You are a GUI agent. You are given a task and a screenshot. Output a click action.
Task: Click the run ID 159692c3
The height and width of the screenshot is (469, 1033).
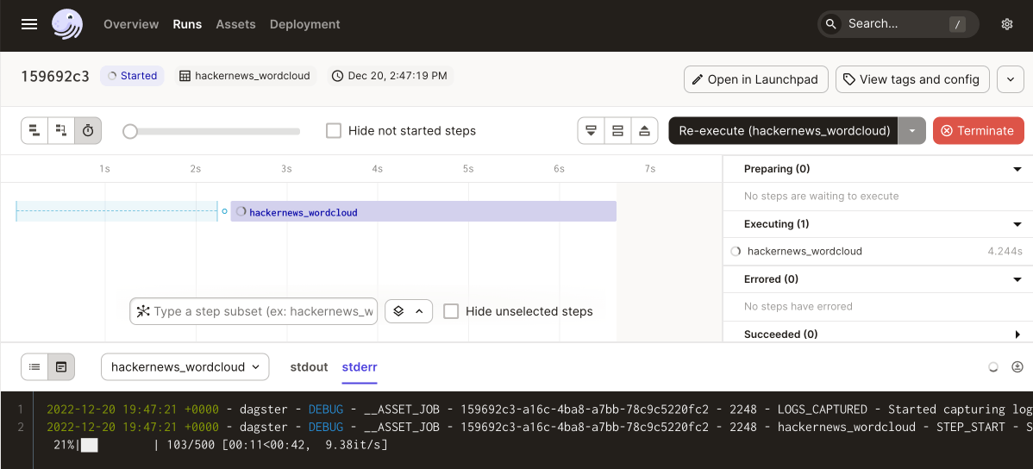pyautogui.click(x=55, y=77)
